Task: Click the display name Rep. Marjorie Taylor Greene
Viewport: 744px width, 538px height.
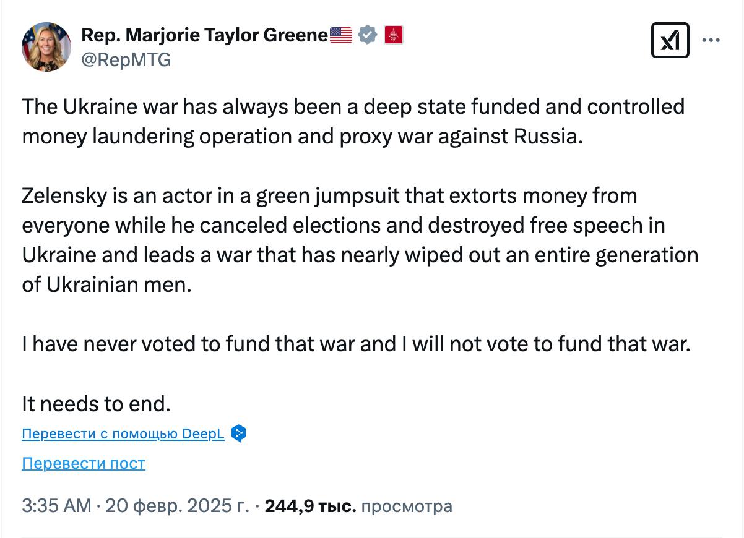Action: click(204, 35)
